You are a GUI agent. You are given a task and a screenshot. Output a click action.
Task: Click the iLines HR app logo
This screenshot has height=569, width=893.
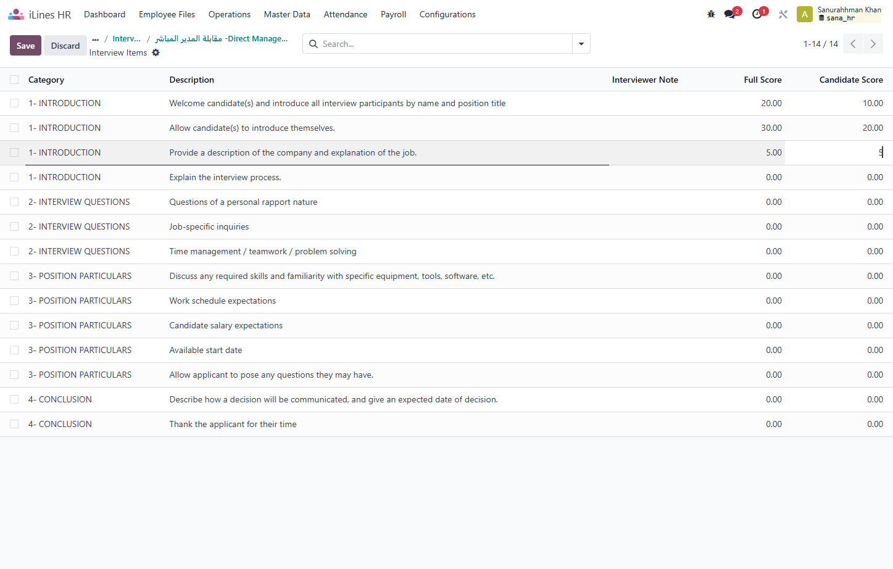(16, 14)
